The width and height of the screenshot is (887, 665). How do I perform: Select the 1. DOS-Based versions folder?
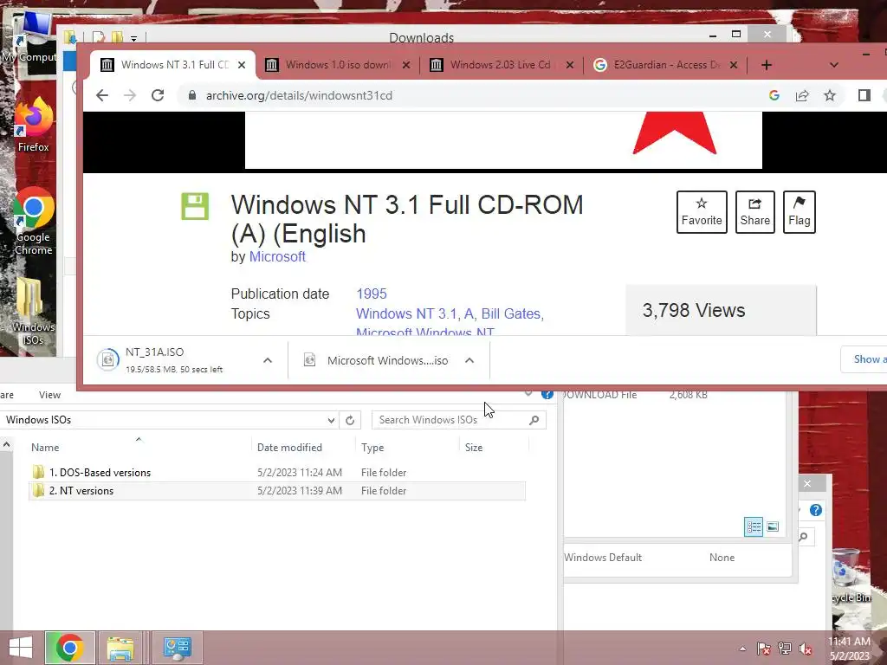277,472
